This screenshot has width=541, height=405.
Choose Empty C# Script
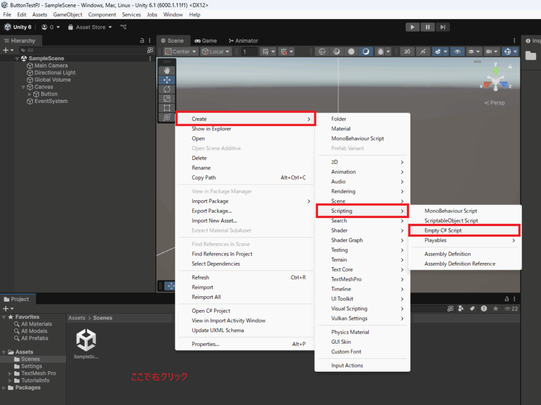[464, 230]
